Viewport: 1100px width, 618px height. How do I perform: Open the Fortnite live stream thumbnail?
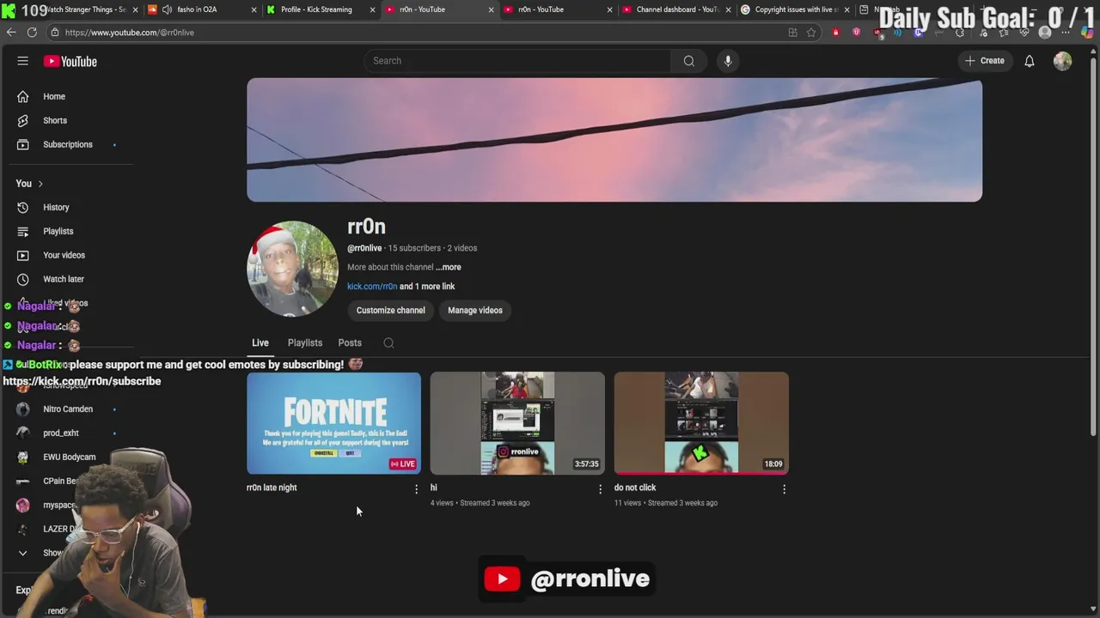coord(333,423)
